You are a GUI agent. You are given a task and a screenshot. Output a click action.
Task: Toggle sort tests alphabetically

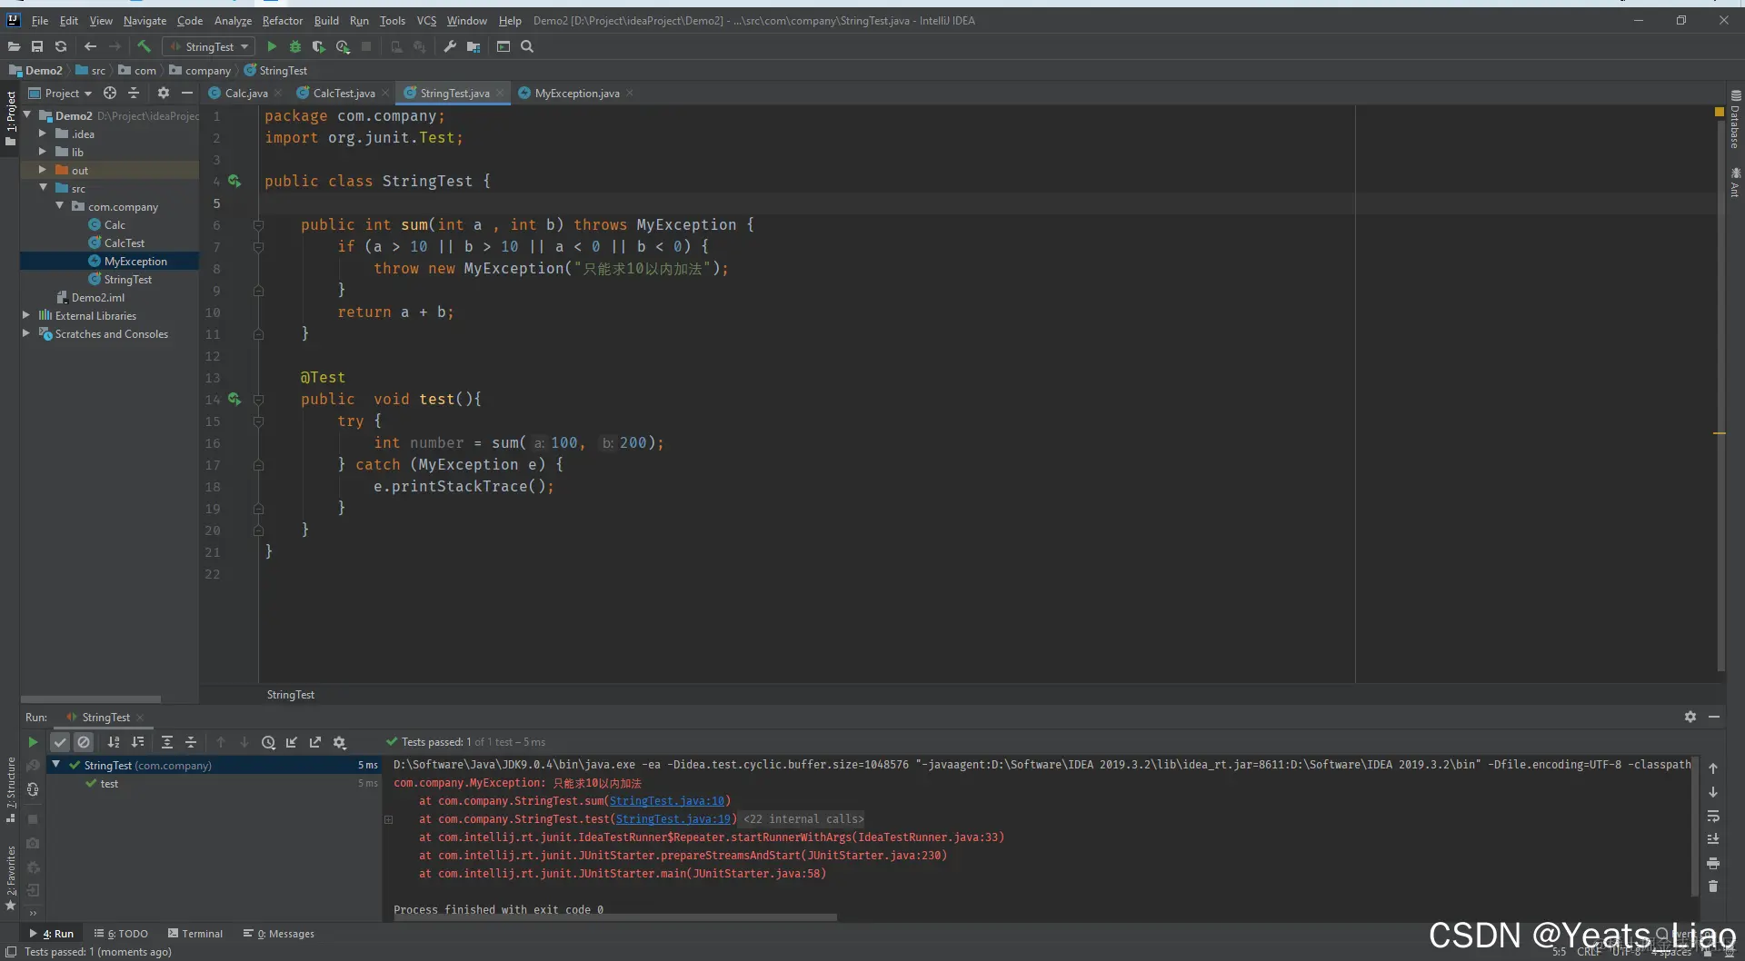114,742
